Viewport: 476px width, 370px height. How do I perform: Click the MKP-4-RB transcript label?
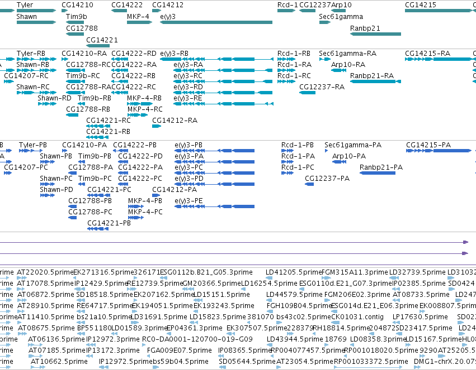click(144, 98)
